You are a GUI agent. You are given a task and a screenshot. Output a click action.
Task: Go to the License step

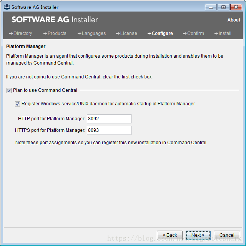click(x=126, y=33)
